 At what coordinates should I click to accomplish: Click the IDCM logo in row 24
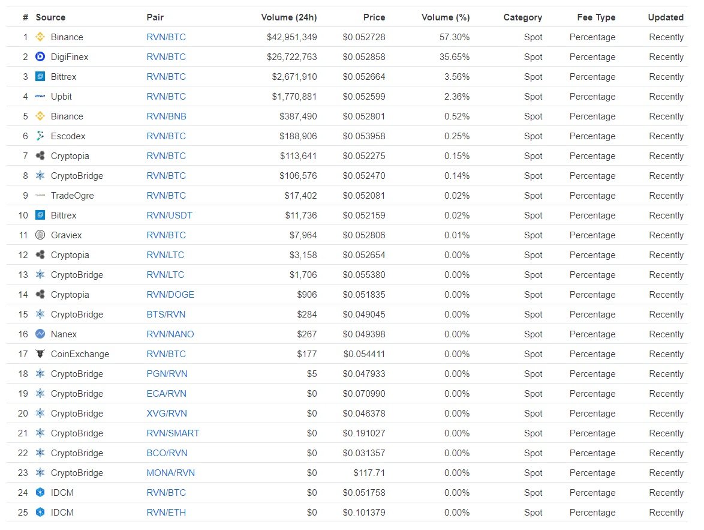(x=40, y=493)
